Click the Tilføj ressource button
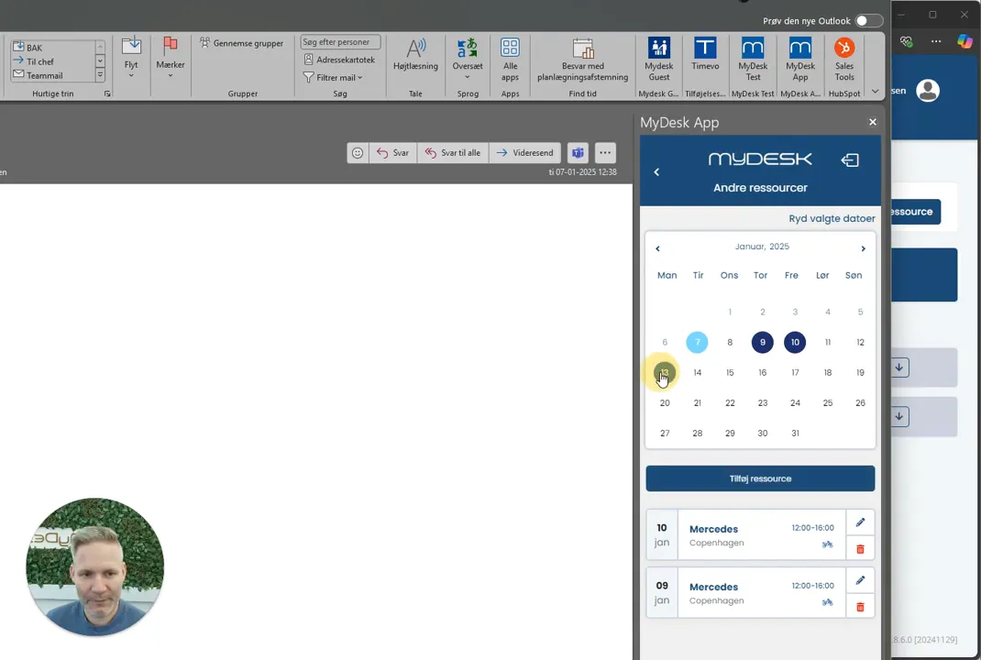 [x=760, y=478]
